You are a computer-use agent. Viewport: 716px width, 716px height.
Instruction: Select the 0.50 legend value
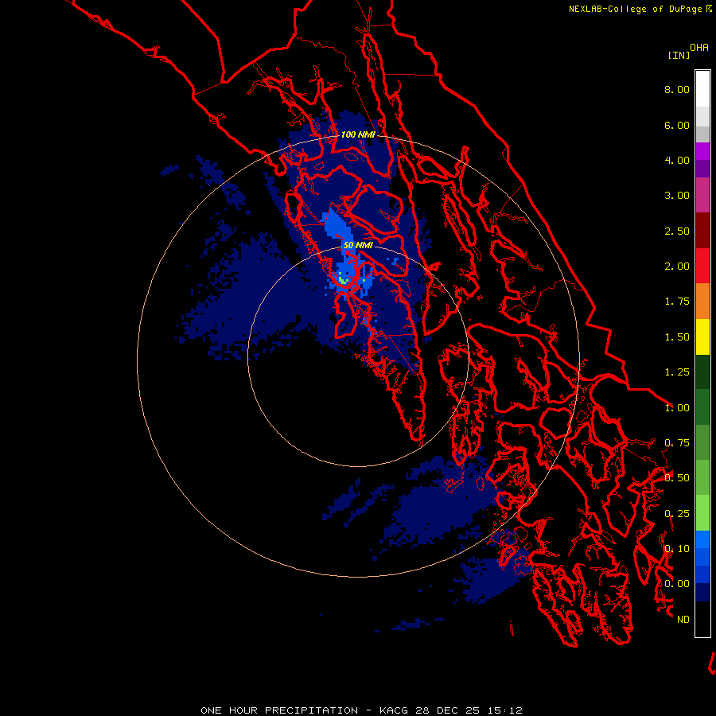(677, 478)
